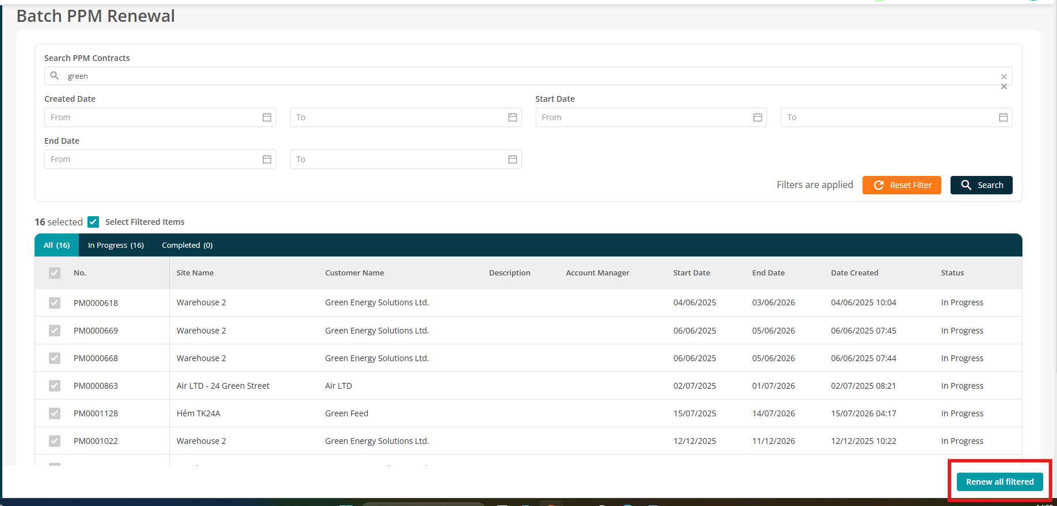Sort by the Start Date column header
The width and height of the screenshot is (1057, 506).
coord(692,273)
